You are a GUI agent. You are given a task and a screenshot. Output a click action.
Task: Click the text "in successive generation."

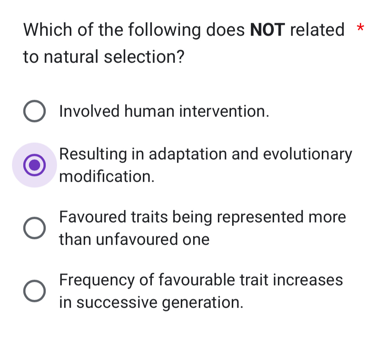[151, 302]
